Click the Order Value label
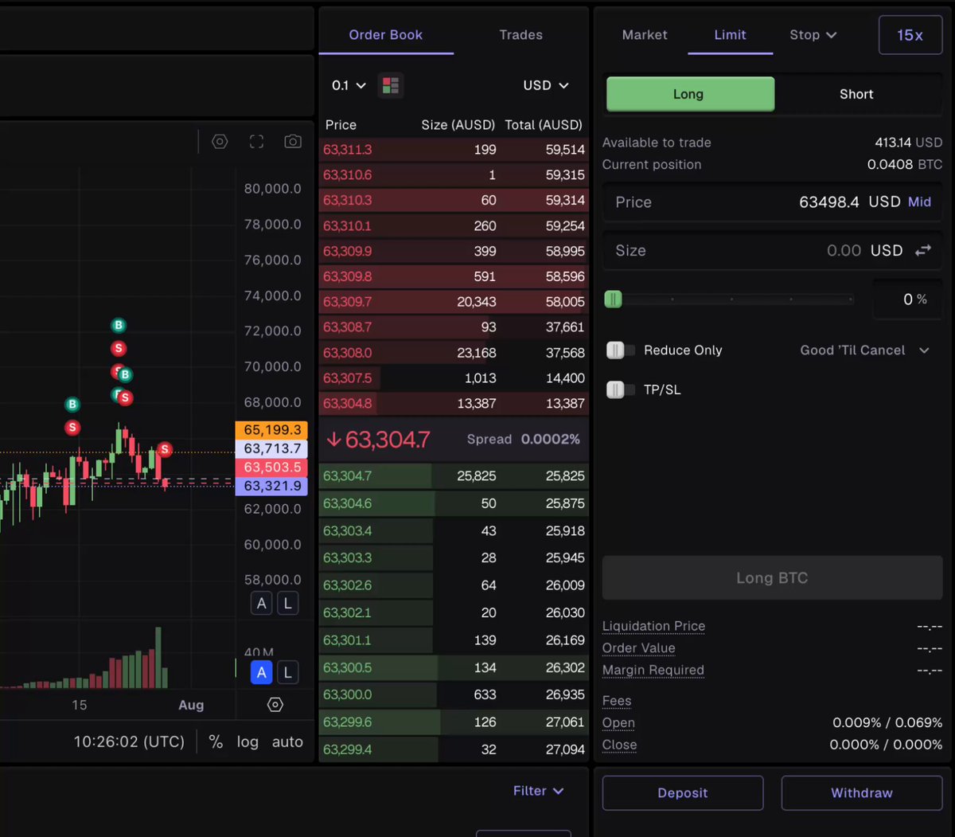The width and height of the screenshot is (955, 837). (638, 648)
